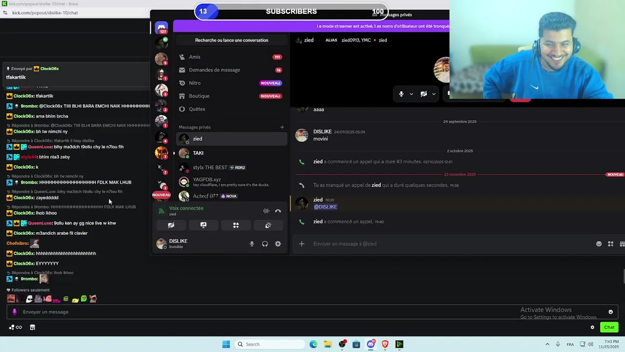Open Demandes de message
The image size is (625, 352).
231,70
